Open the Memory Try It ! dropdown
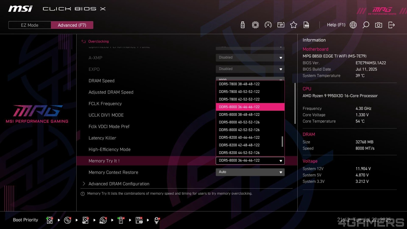Image resolution: width=407 pixels, height=229 pixels. (250, 161)
